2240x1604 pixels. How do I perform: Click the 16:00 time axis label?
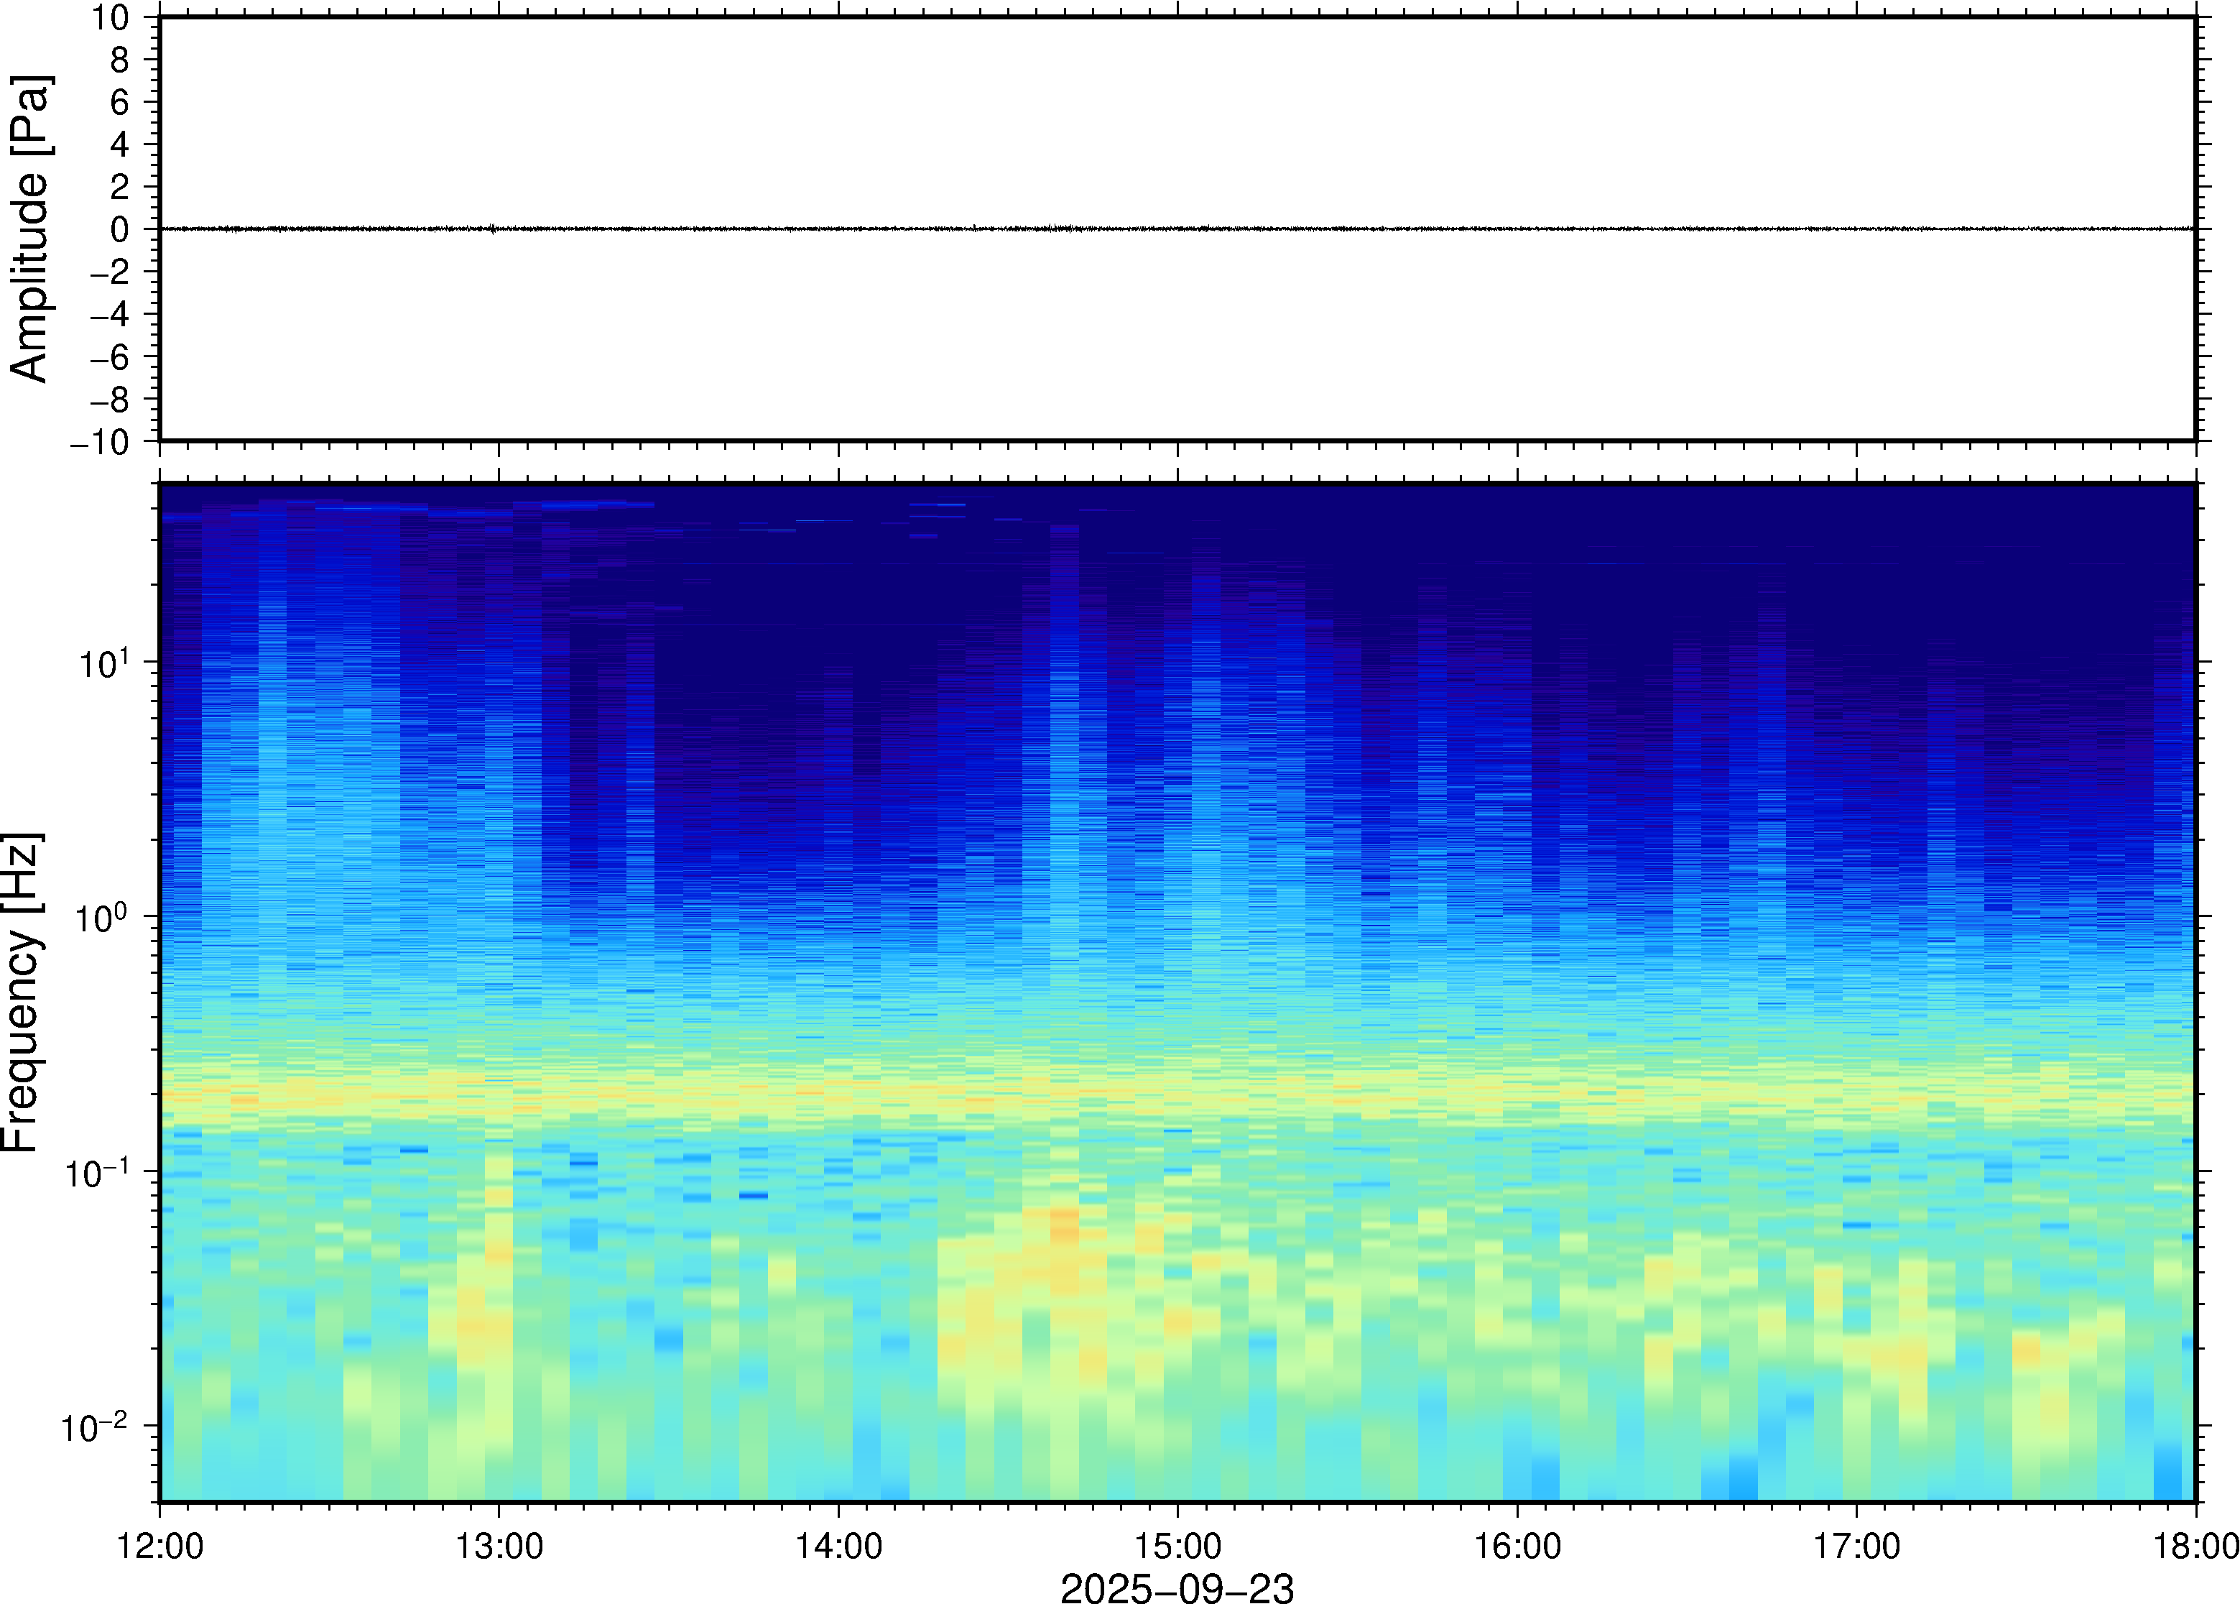[x=1517, y=1546]
